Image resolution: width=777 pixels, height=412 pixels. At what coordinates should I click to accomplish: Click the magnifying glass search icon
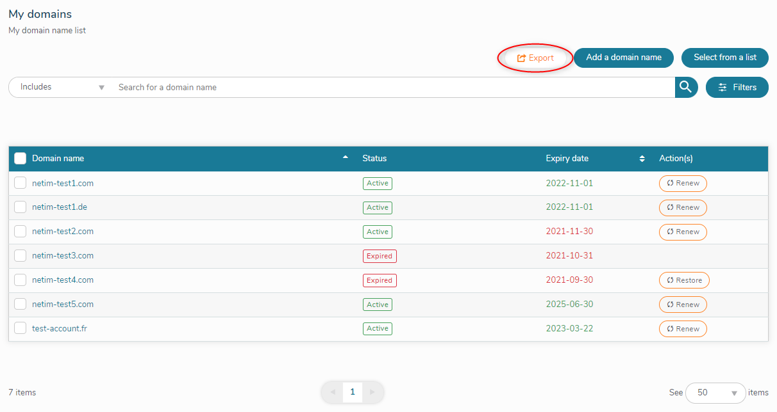(686, 87)
